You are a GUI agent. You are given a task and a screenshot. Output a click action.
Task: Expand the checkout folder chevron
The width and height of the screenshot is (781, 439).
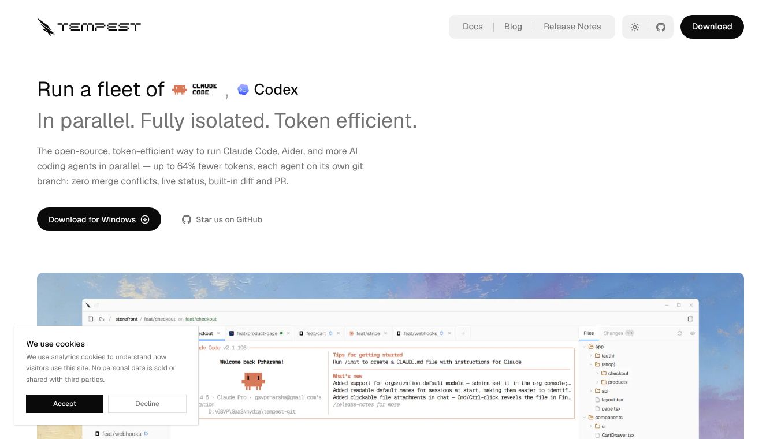(x=597, y=373)
